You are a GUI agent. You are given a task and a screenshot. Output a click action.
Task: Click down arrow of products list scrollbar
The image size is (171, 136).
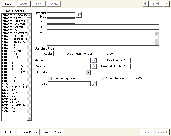[29, 118]
